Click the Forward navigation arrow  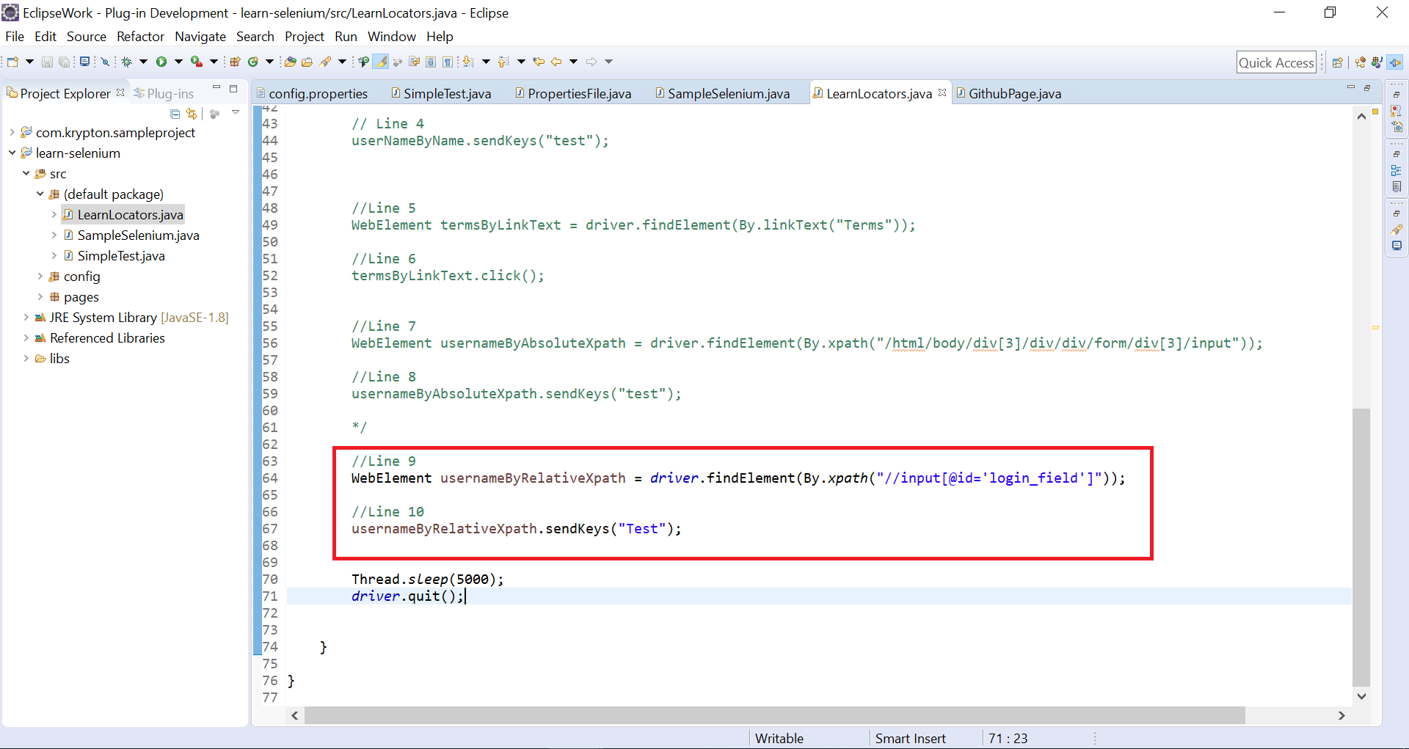(591, 62)
